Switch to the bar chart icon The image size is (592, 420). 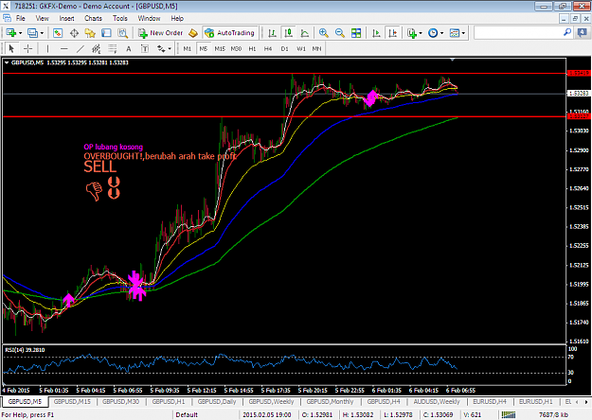point(272,33)
